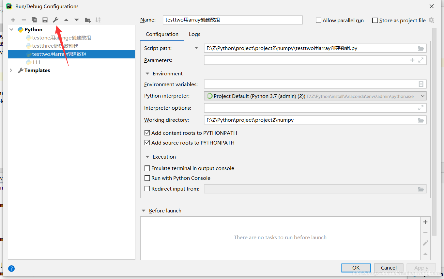444x279 pixels.
Task: Expand the Templates tree node
Action: (11, 70)
